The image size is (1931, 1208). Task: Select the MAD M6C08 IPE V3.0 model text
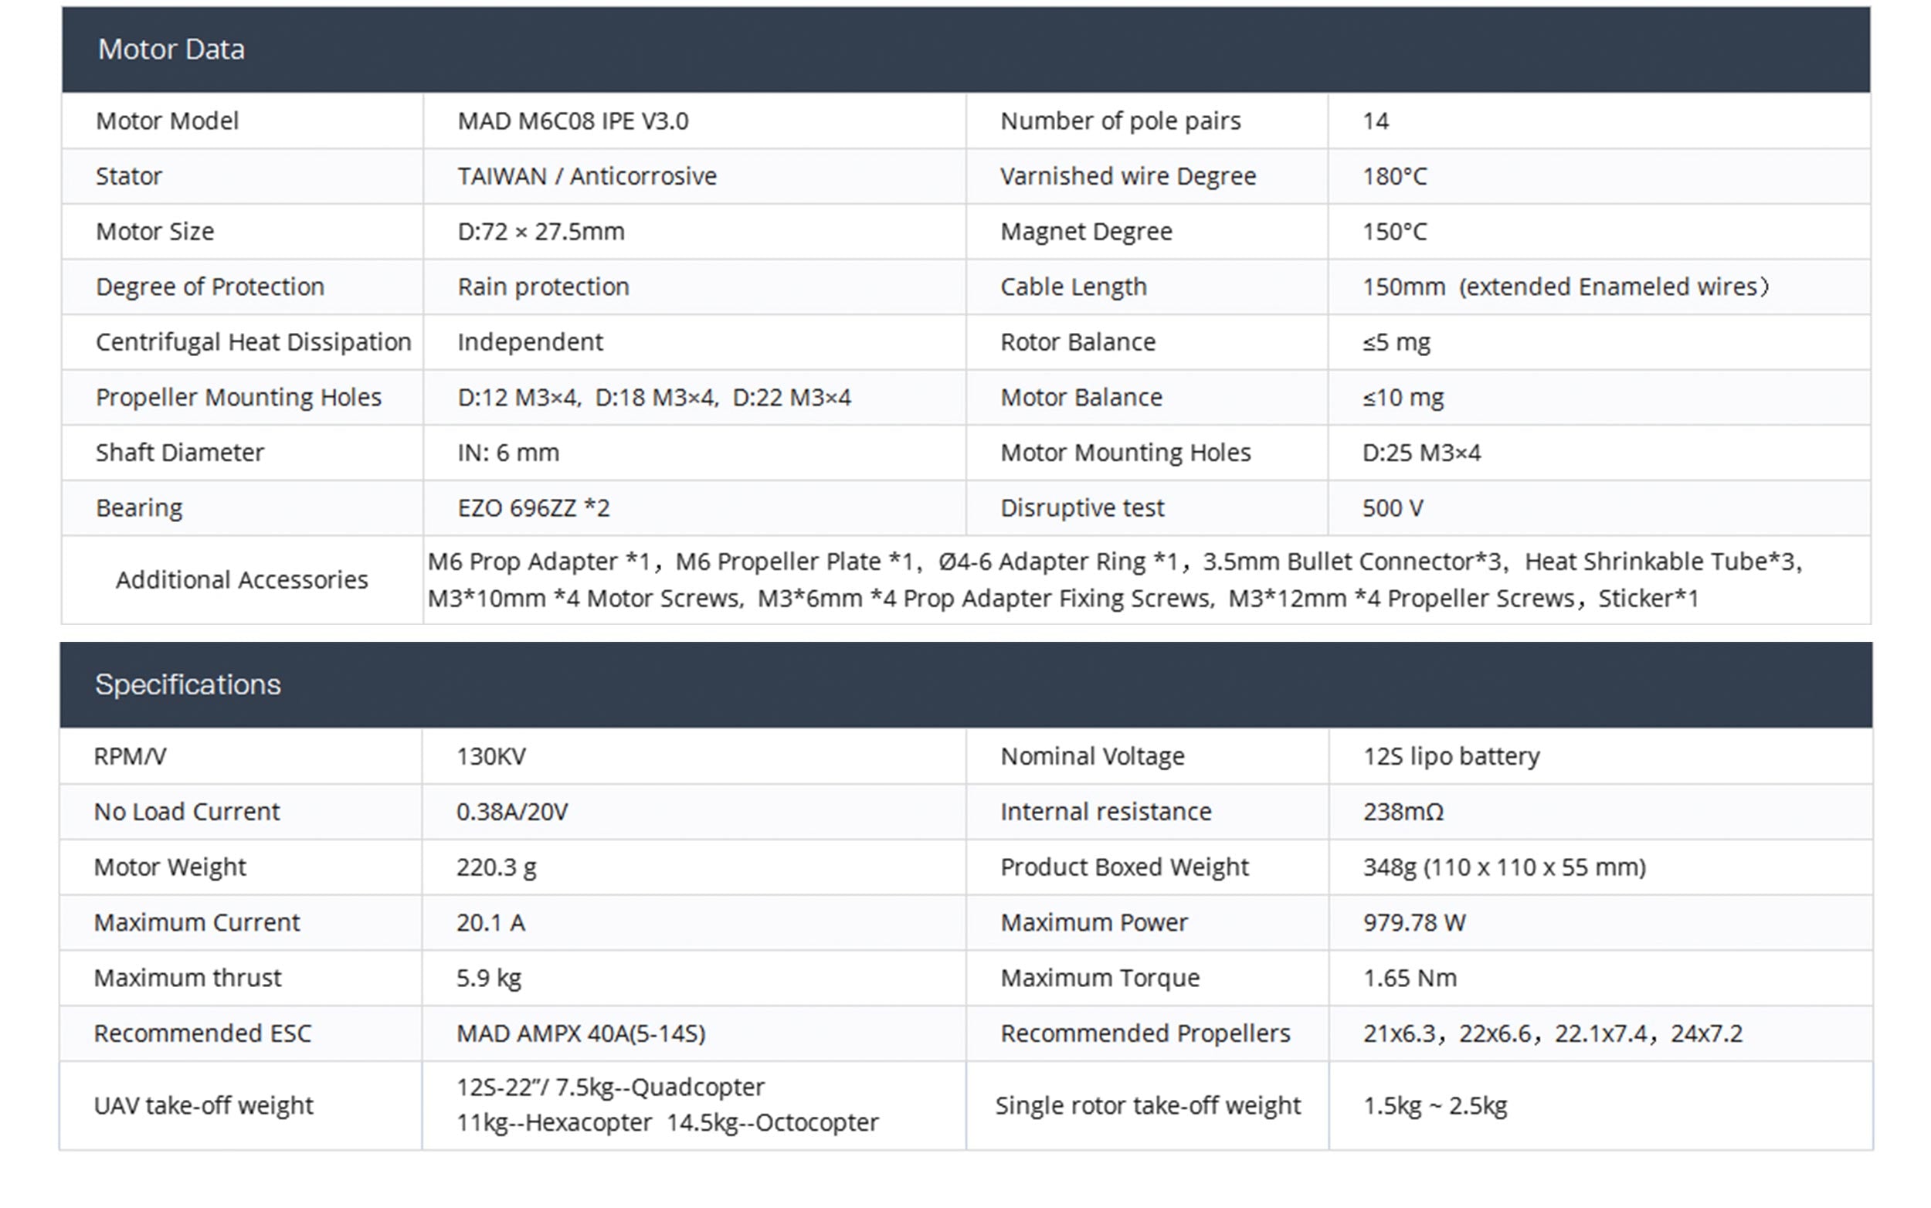572,120
